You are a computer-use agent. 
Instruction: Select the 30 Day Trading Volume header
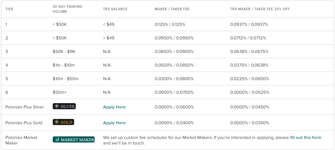click(67, 9)
